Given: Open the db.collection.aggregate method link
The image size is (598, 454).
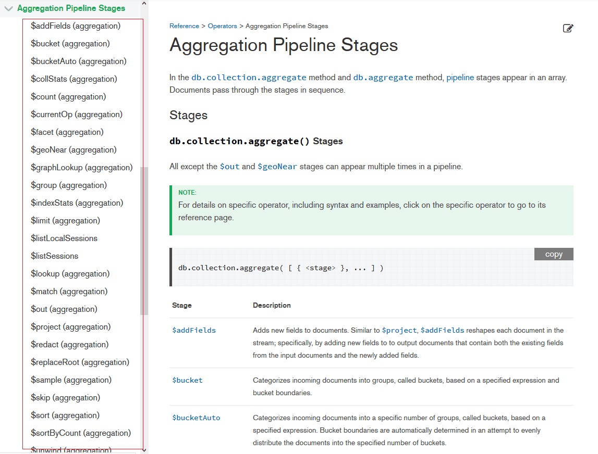Looking at the screenshot, I should tap(249, 77).
